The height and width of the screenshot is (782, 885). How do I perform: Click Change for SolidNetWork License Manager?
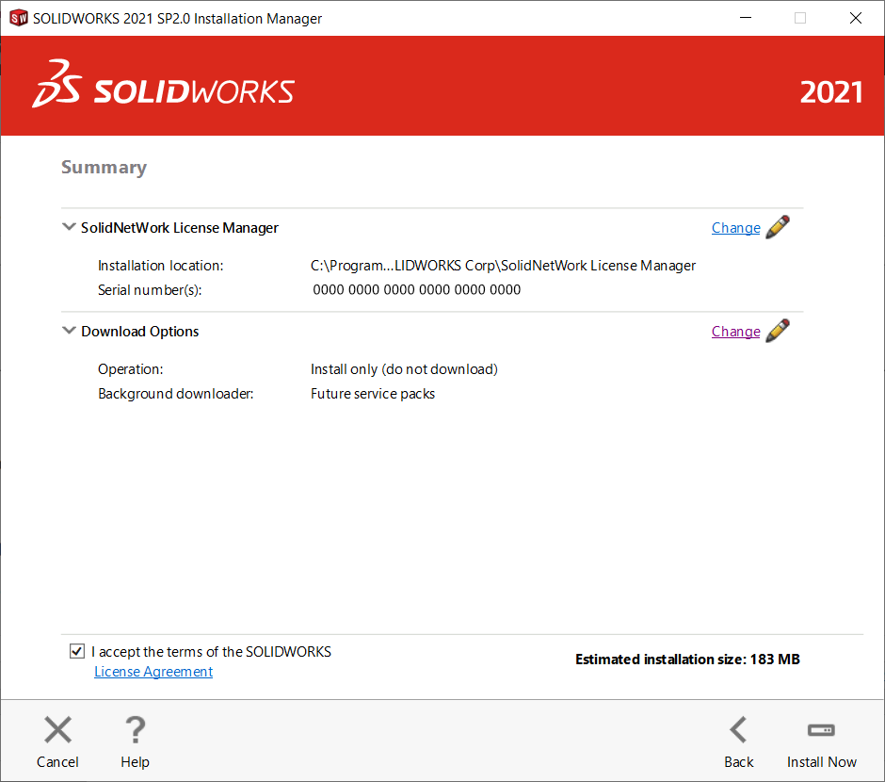click(x=735, y=227)
